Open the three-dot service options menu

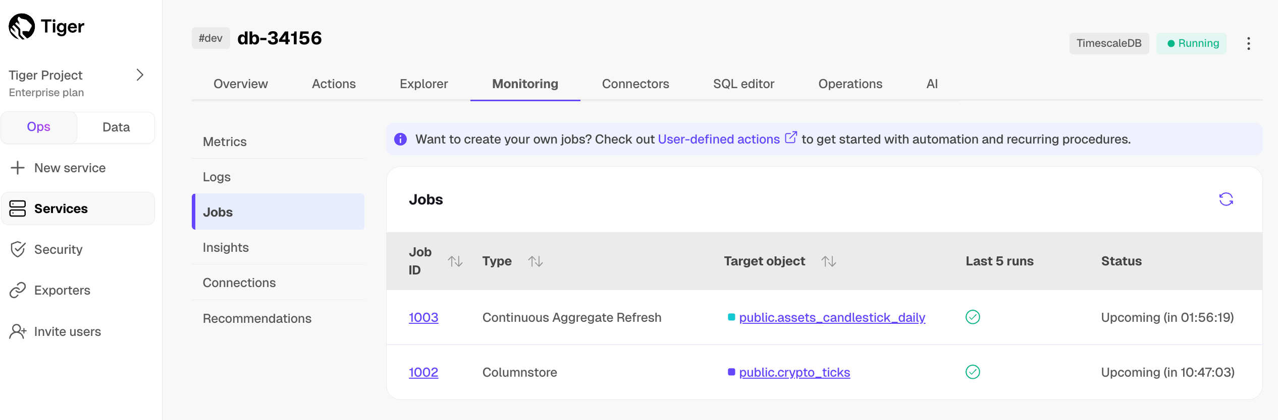tap(1248, 43)
